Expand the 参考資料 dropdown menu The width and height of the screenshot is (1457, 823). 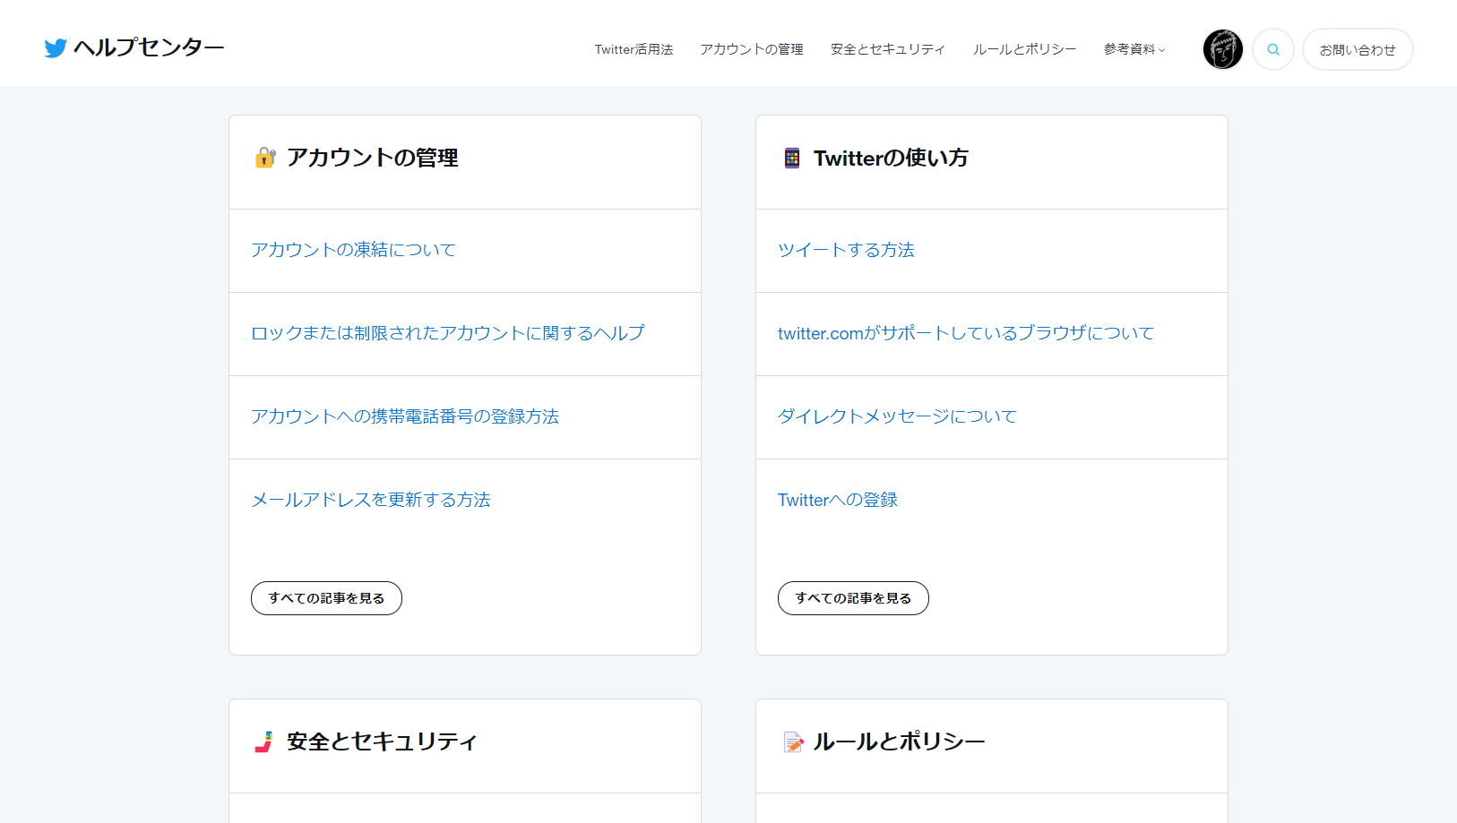click(x=1134, y=49)
